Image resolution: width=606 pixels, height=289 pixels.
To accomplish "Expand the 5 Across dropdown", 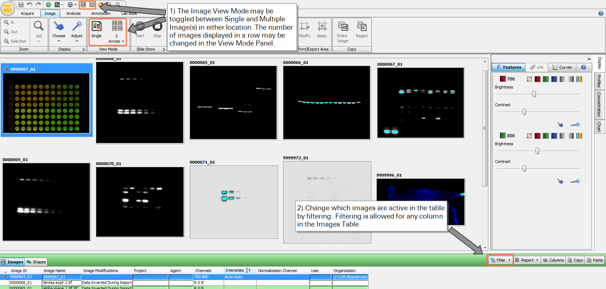I will 117,41.
